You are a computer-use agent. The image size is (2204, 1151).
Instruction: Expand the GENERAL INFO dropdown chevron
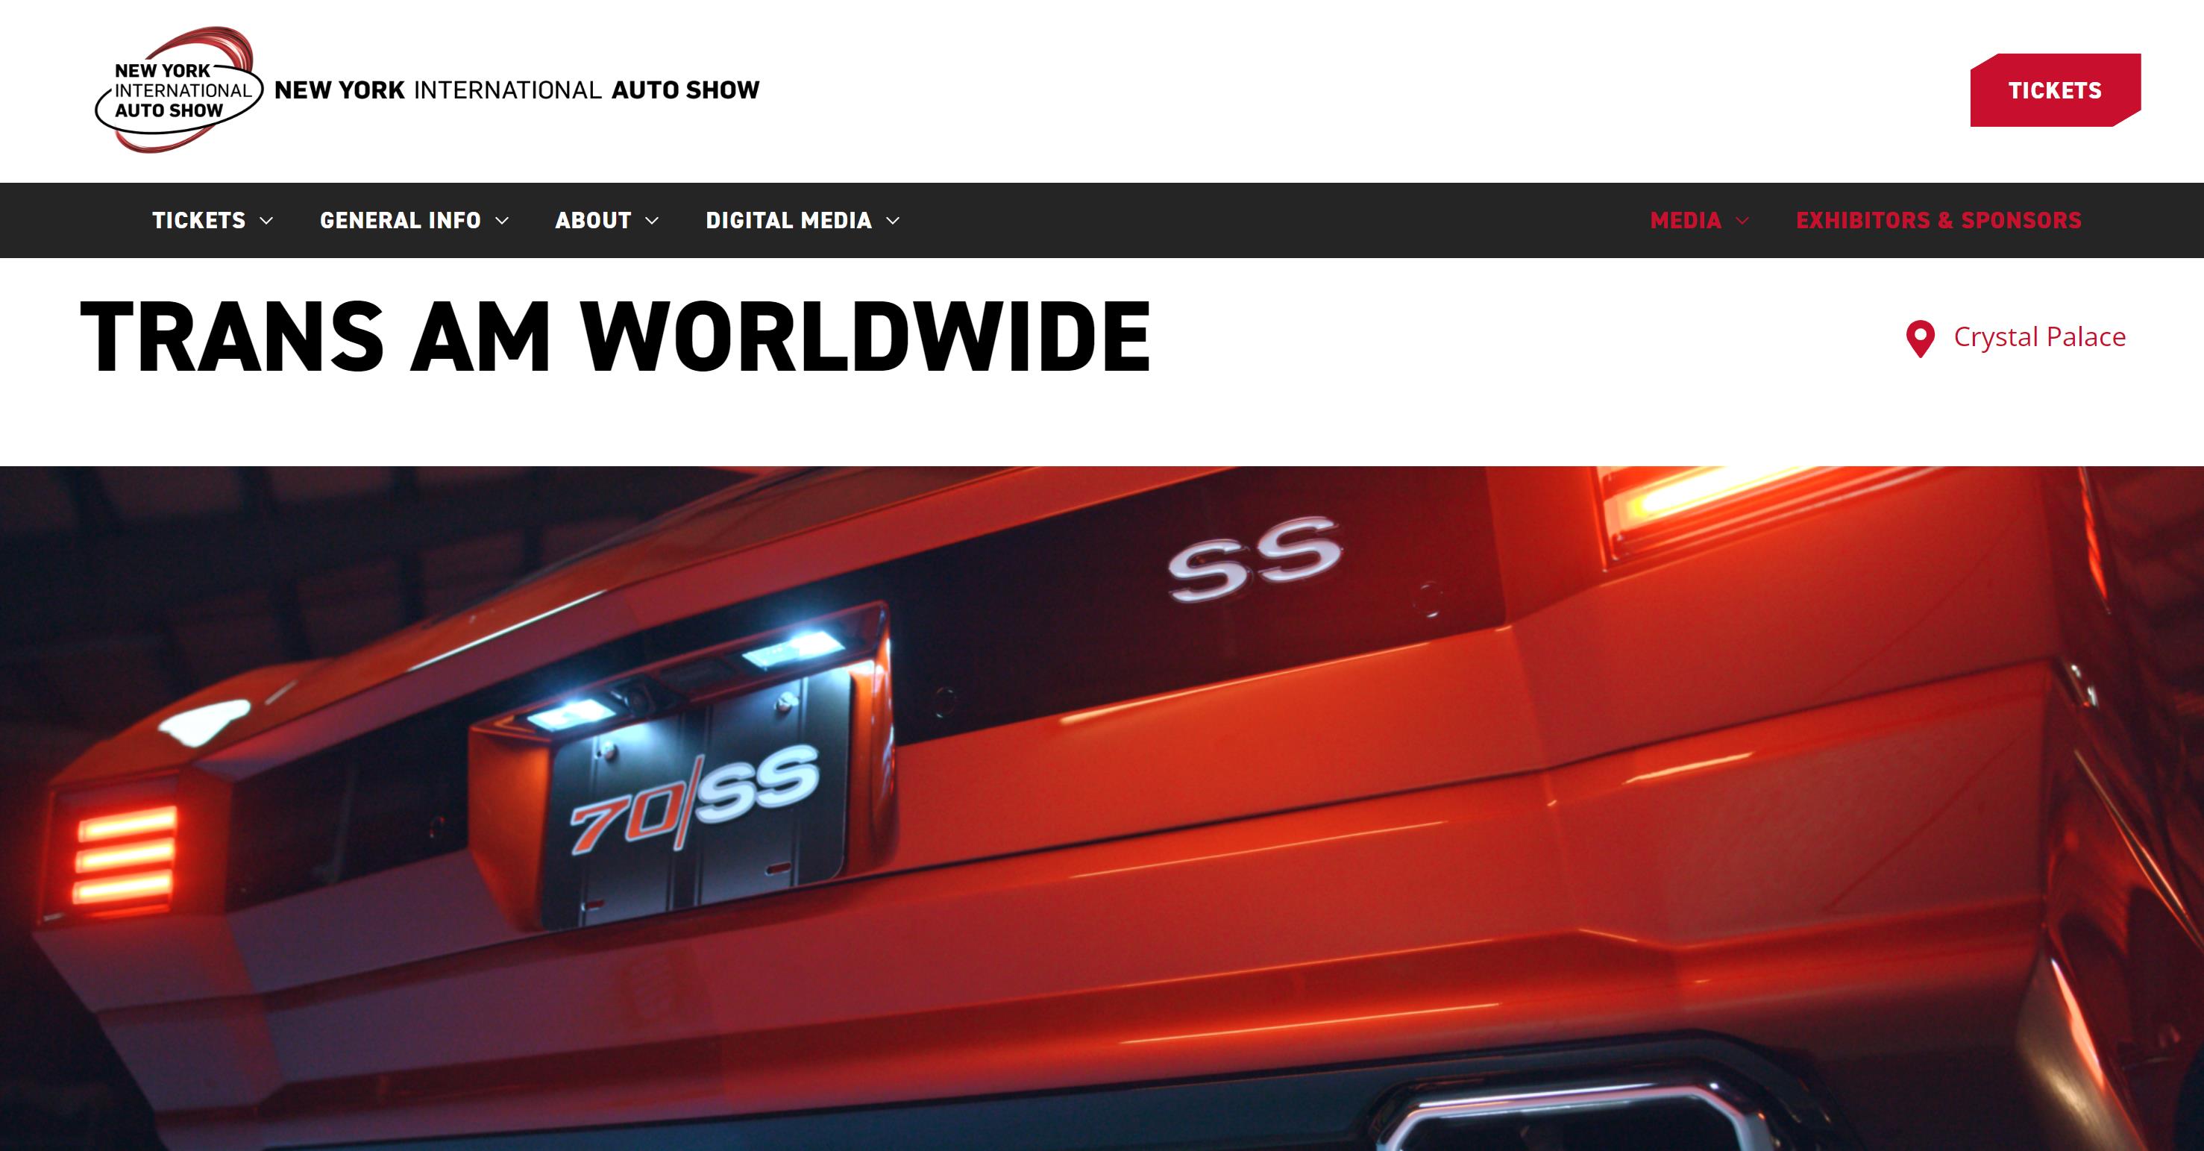503,221
